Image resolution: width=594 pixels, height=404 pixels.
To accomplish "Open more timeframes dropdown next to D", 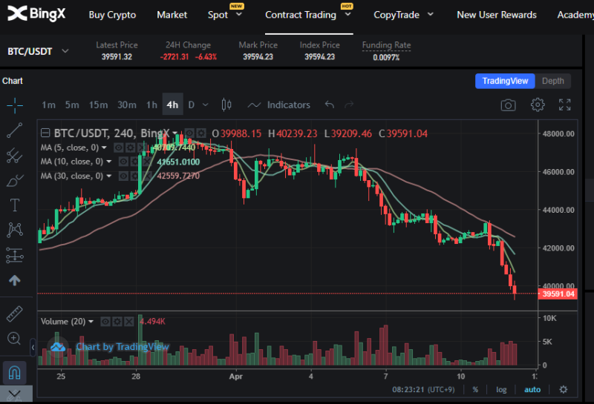I will point(206,105).
